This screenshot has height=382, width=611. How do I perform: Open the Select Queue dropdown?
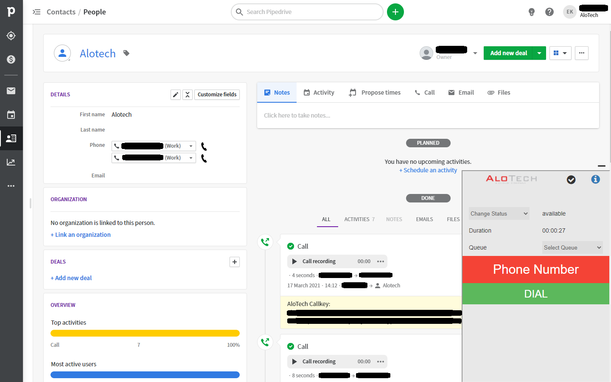pyautogui.click(x=572, y=247)
